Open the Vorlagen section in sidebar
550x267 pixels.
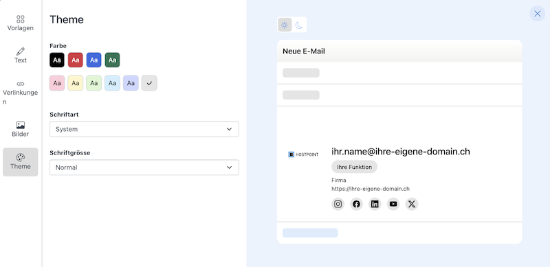21,23
